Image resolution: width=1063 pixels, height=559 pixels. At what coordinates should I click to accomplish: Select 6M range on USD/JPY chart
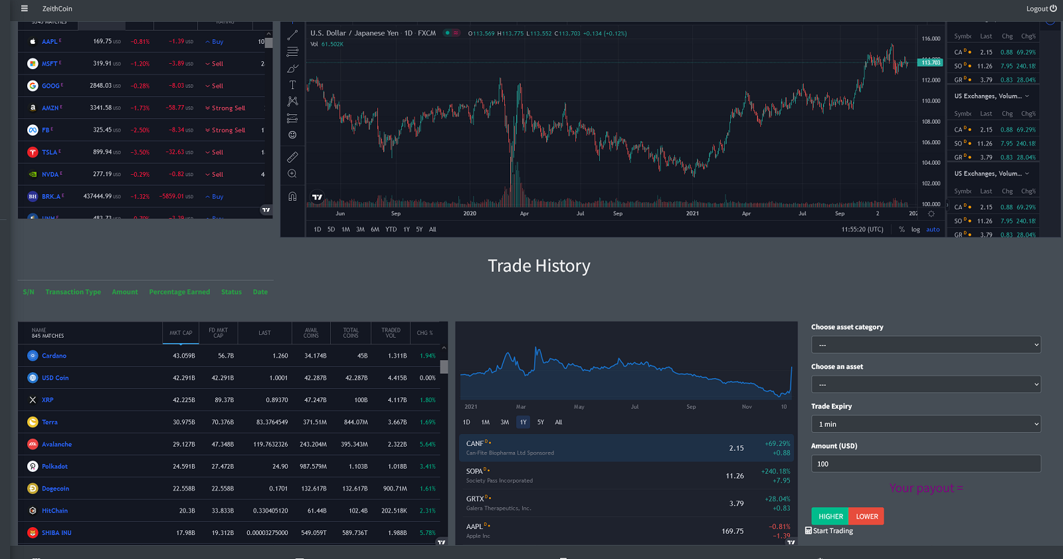[375, 229]
